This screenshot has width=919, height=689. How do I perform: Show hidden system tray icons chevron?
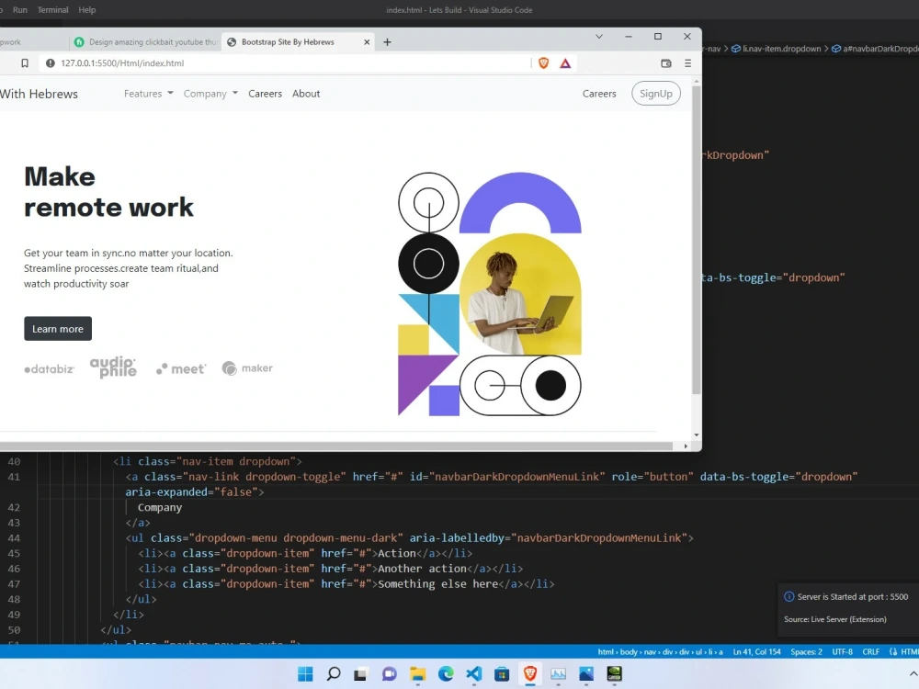click(913, 673)
